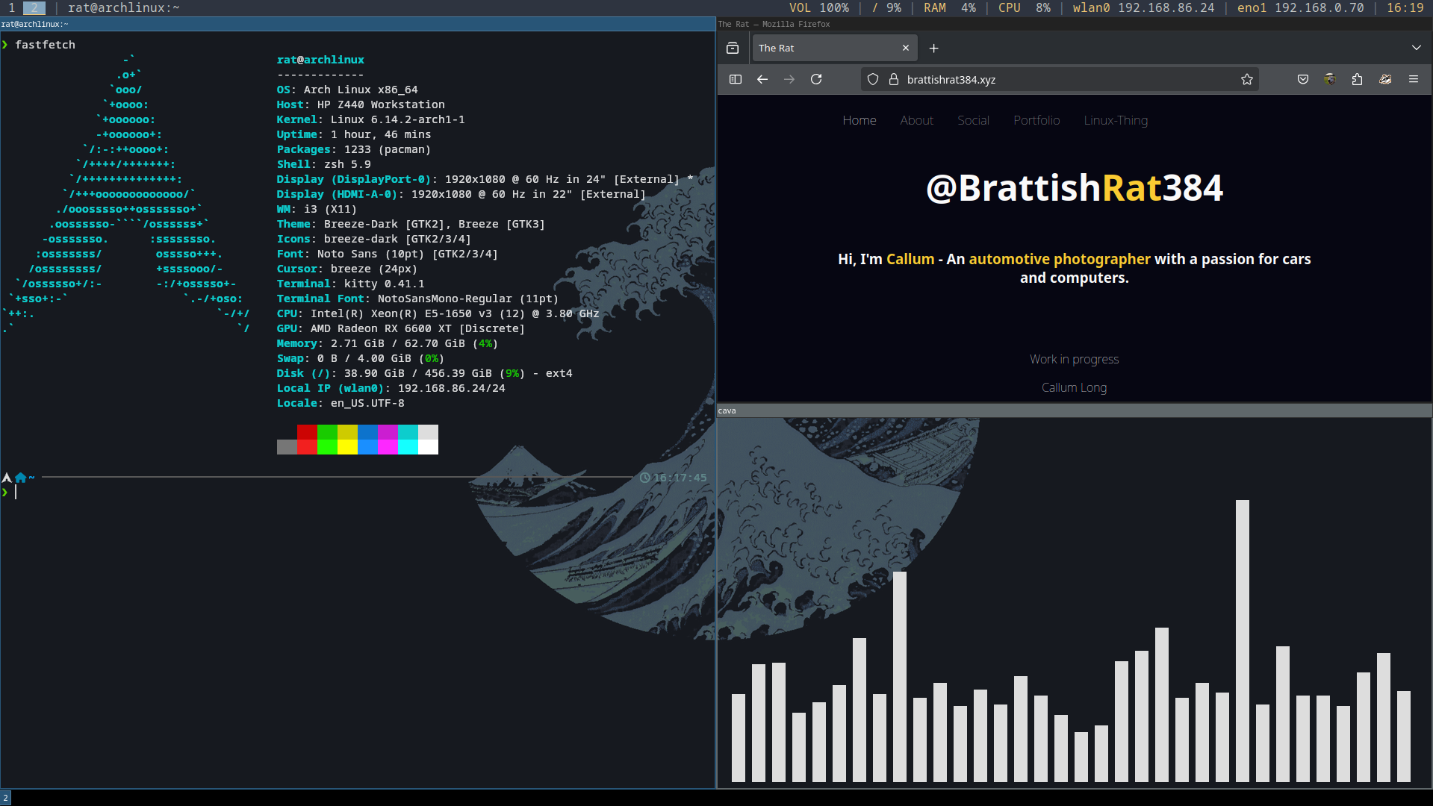
Task: Click the '2' indicator at bottom-left corner
Action: coord(5,798)
